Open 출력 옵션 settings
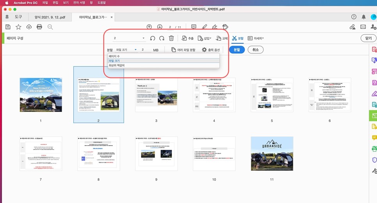377x203 pixels. coord(211,50)
